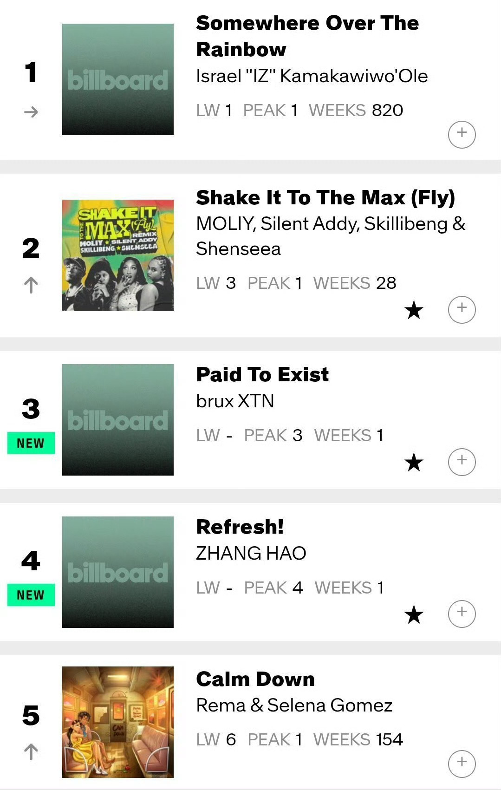Image resolution: width=501 pixels, height=790 pixels.
Task: Click the star beside Paid To Exist
Action: [x=414, y=462]
